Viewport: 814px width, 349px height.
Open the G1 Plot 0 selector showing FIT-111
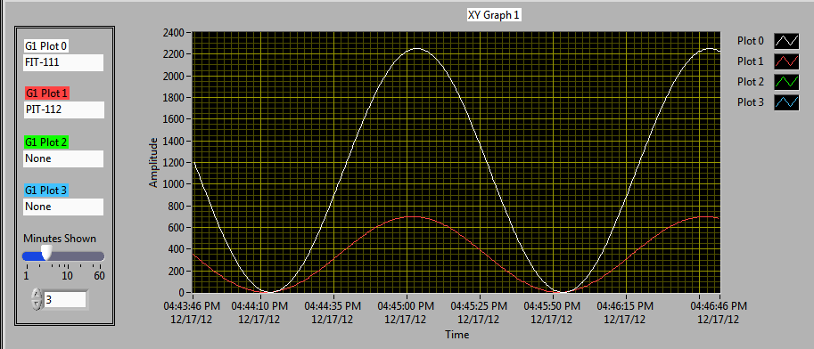(x=63, y=62)
